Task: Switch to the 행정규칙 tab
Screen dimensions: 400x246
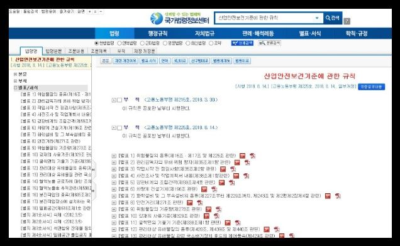Action: tap(158, 33)
